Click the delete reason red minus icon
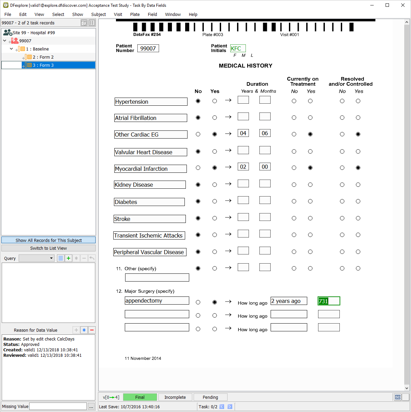 92,330
